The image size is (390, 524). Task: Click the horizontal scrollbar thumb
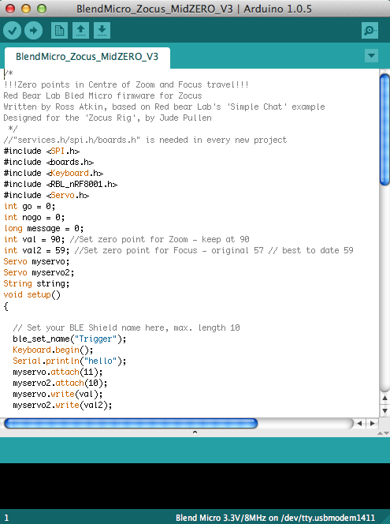click(x=131, y=424)
